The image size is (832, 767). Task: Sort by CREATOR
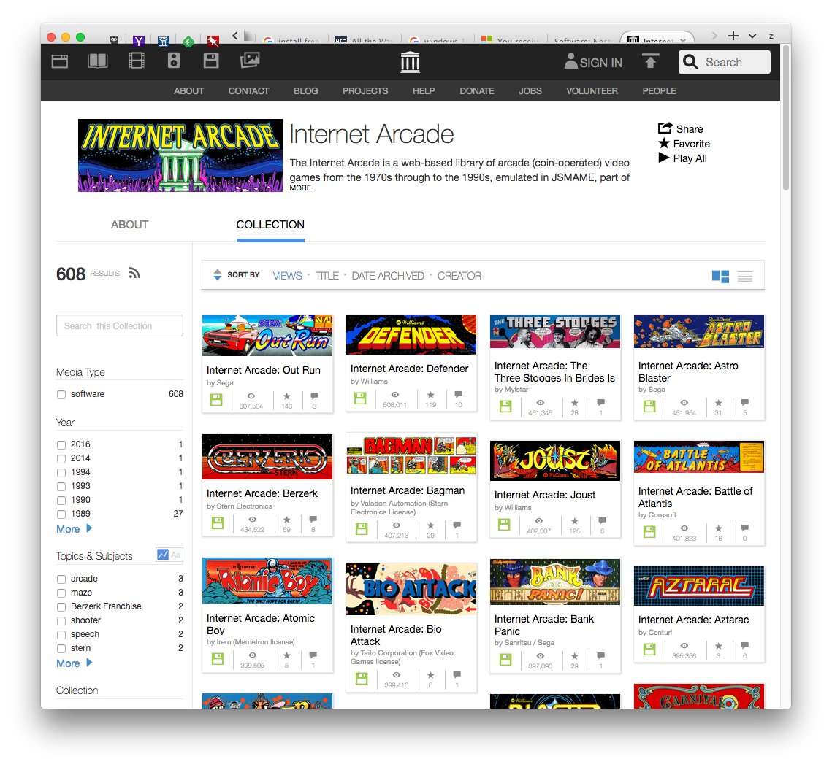tap(459, 276)
